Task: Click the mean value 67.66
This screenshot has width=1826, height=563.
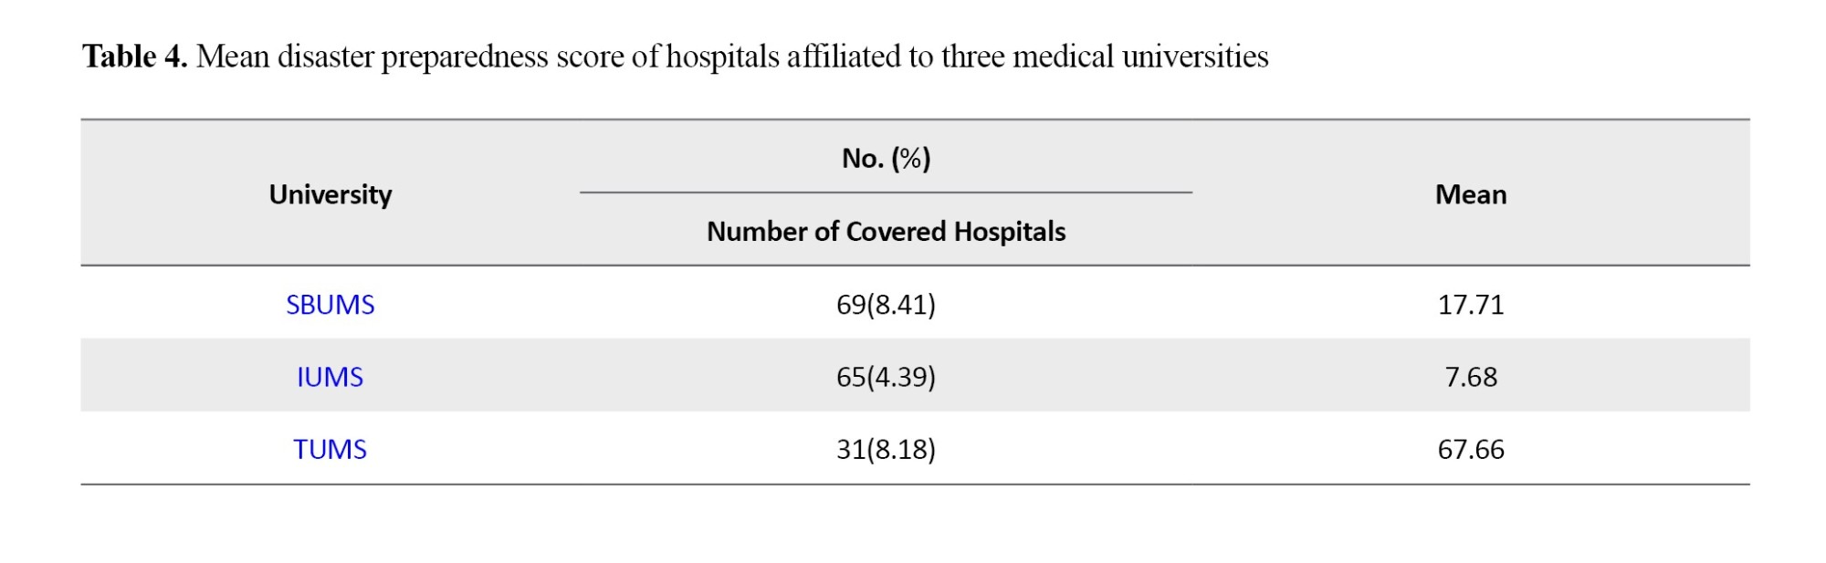Action: click(1471, 449)
